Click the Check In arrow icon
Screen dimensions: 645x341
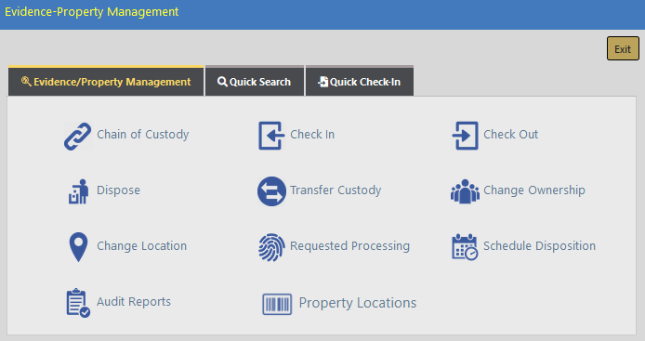click(x=271, y=136)
